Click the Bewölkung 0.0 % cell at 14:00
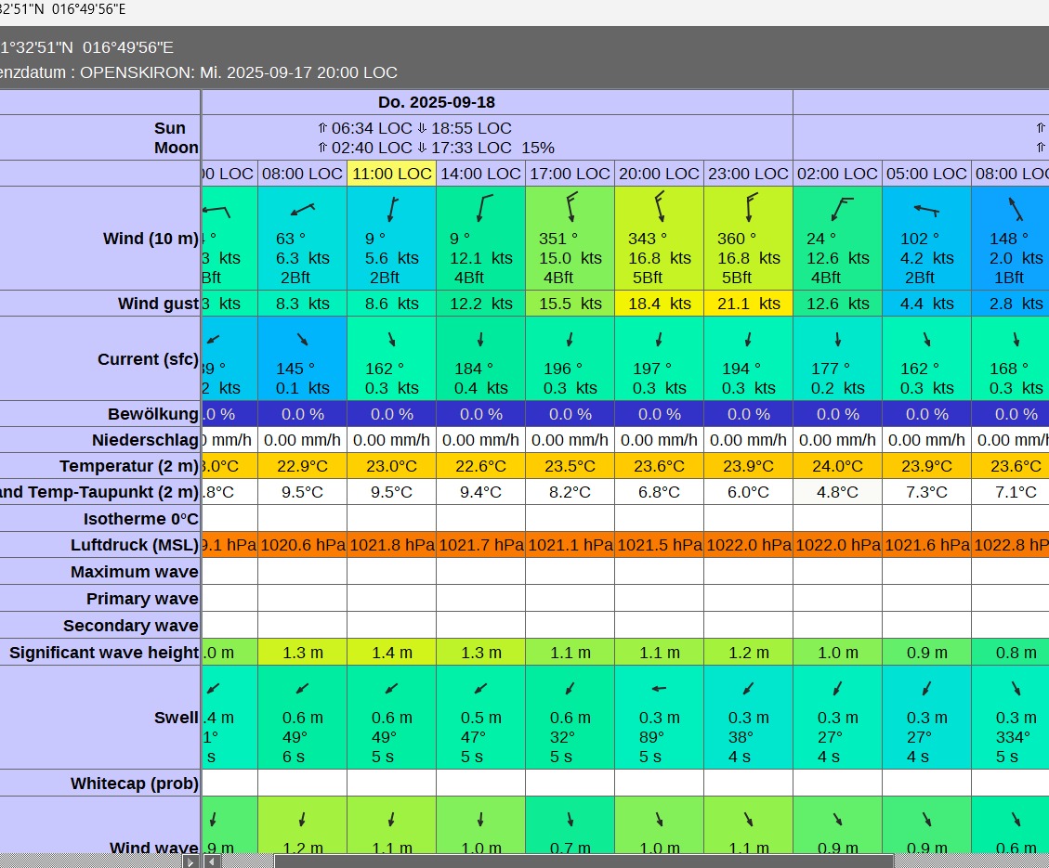Viewport: 1049px width, 868px height. (480, 414)
